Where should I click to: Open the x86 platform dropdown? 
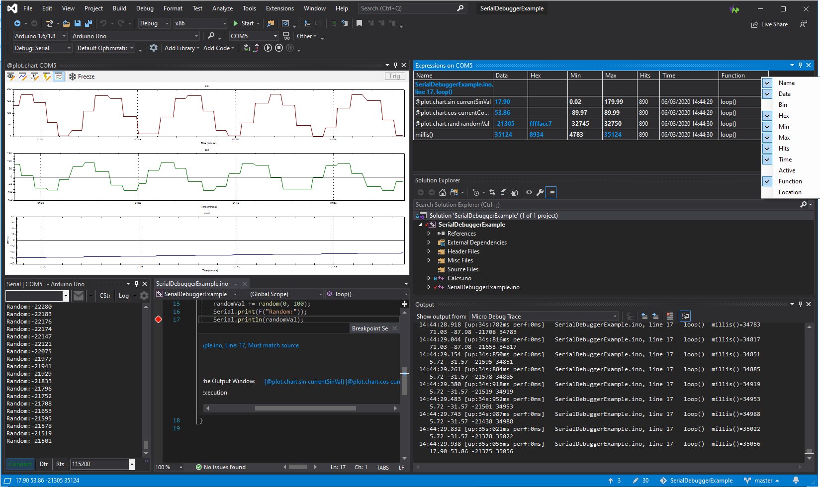(200, 23)
